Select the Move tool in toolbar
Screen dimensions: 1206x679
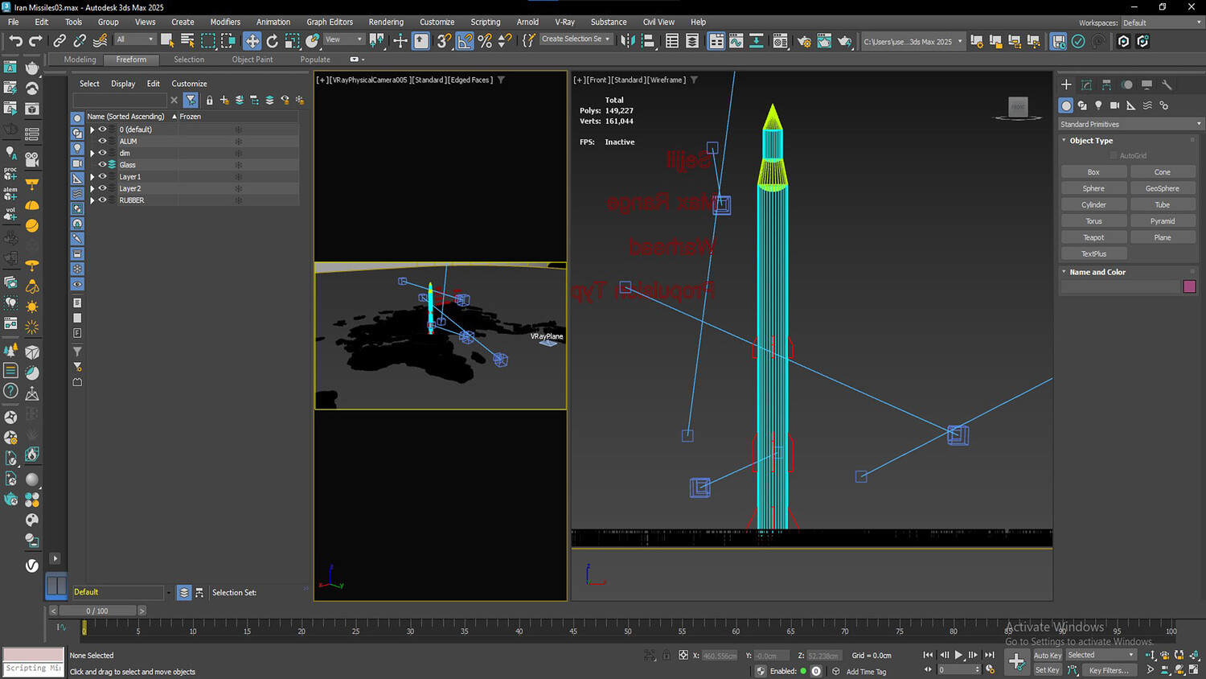click(252, 41)
